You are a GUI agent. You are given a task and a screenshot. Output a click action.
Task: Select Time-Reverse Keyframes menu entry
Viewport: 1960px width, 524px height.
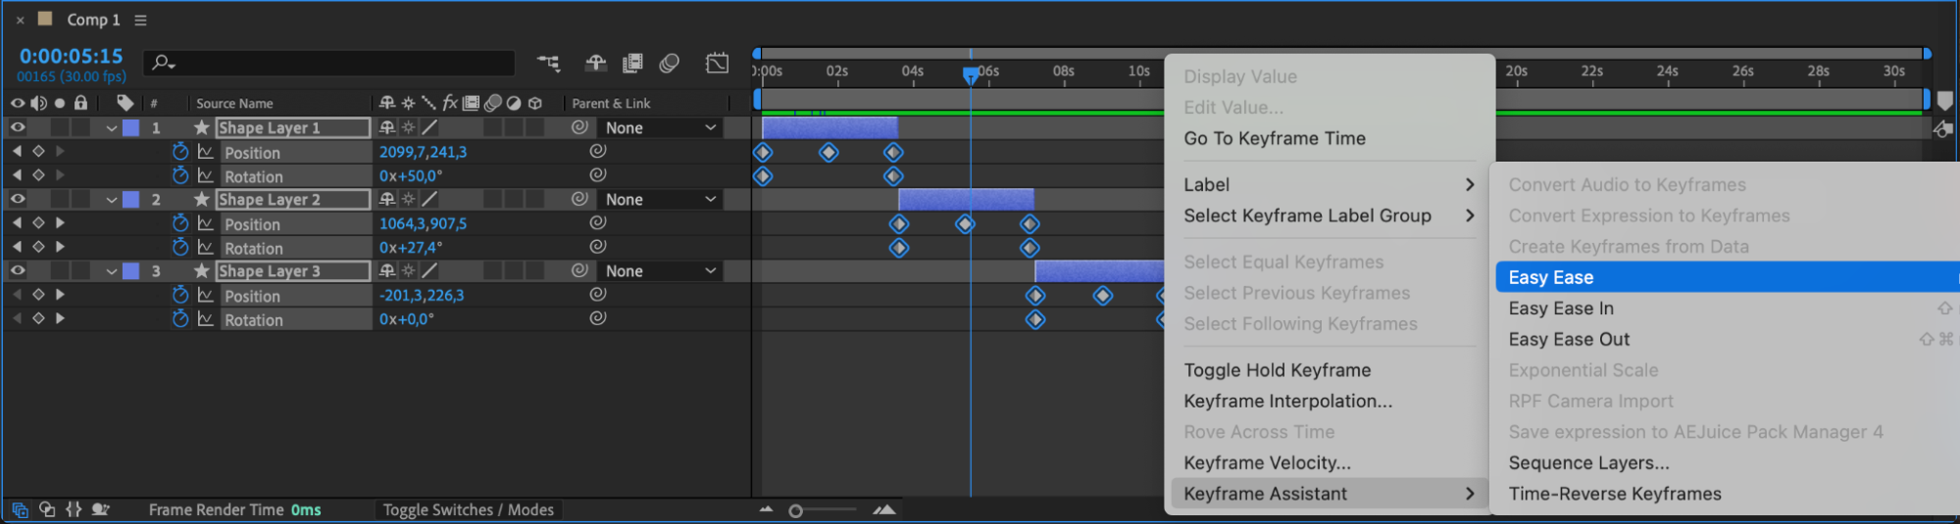[1614, 494]
